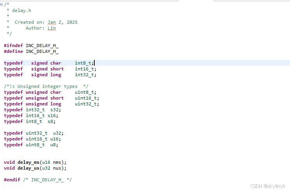Click the 'u8;' typedef alias

pyautogui.click(x=54, y=145)
